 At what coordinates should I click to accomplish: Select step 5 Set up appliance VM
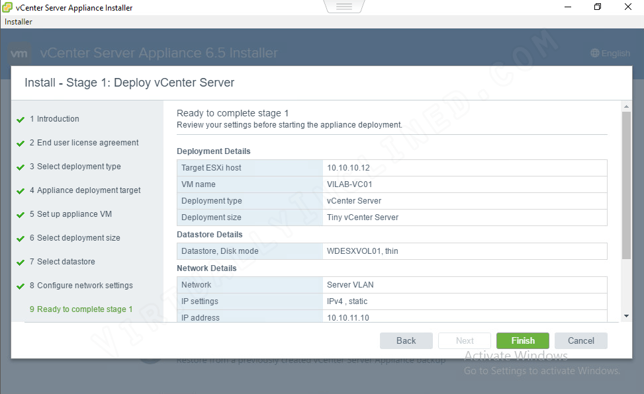[71, 214]
